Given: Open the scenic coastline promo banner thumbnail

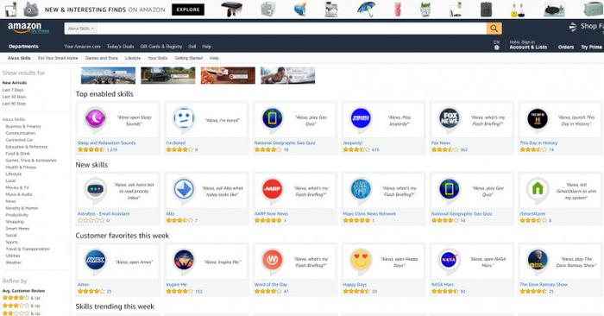Looking at the screenshot, I should point(108,75).
